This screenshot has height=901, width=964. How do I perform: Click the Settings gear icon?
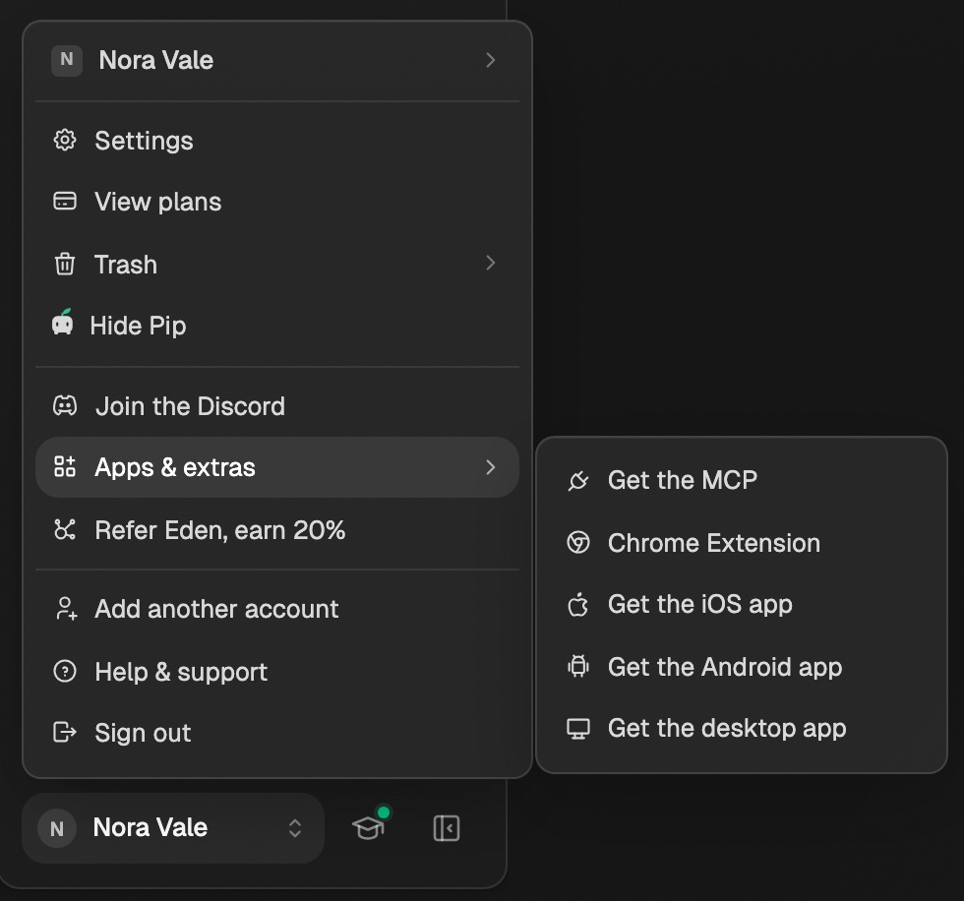(x=65, y=140)
